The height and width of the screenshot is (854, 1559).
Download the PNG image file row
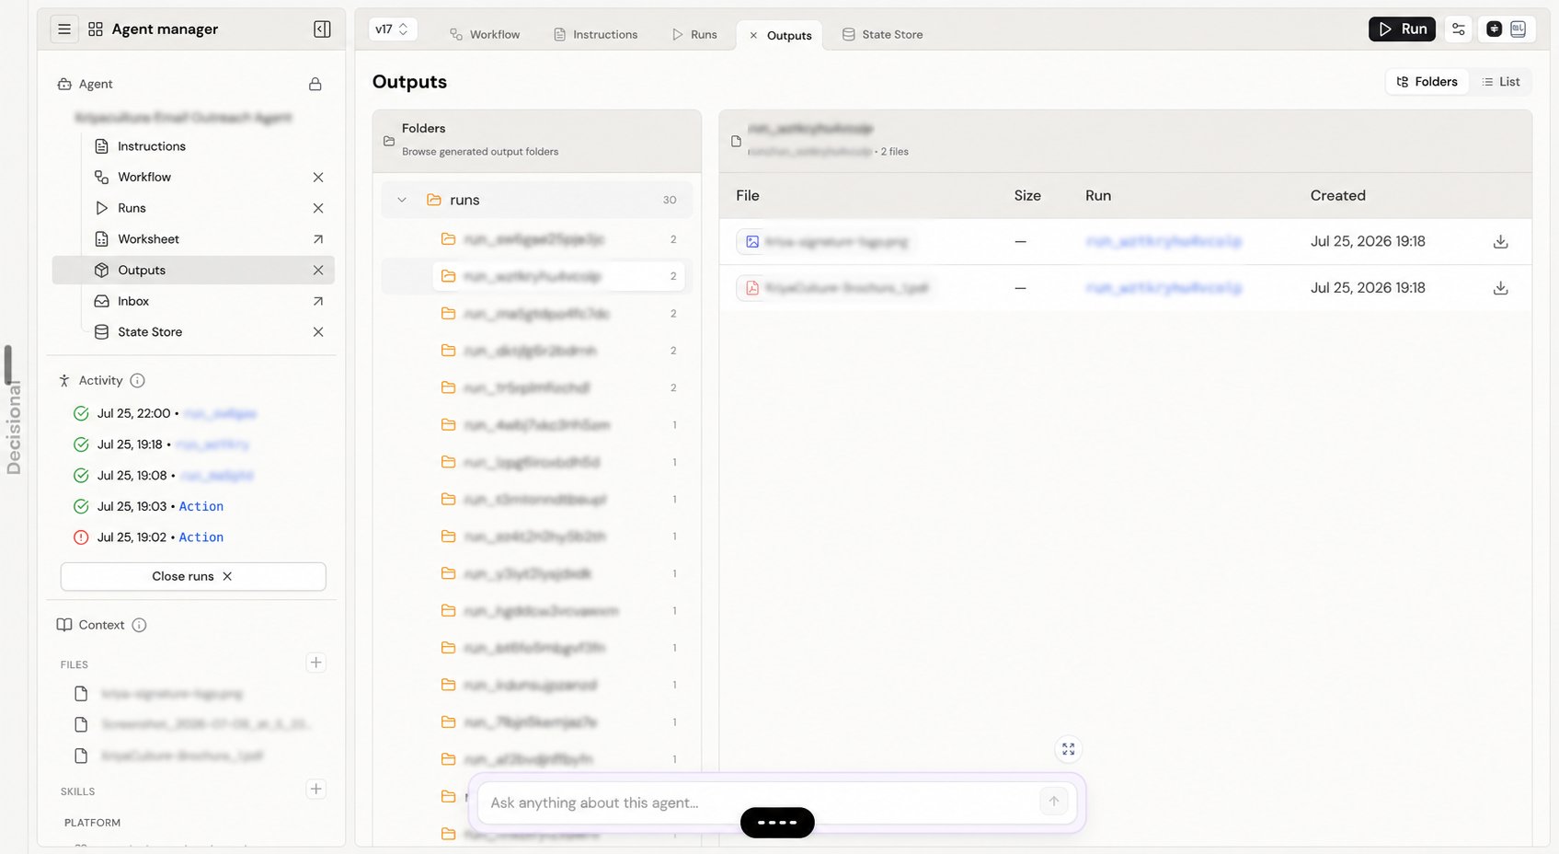pyautogui.click(x=1500, y=241)
